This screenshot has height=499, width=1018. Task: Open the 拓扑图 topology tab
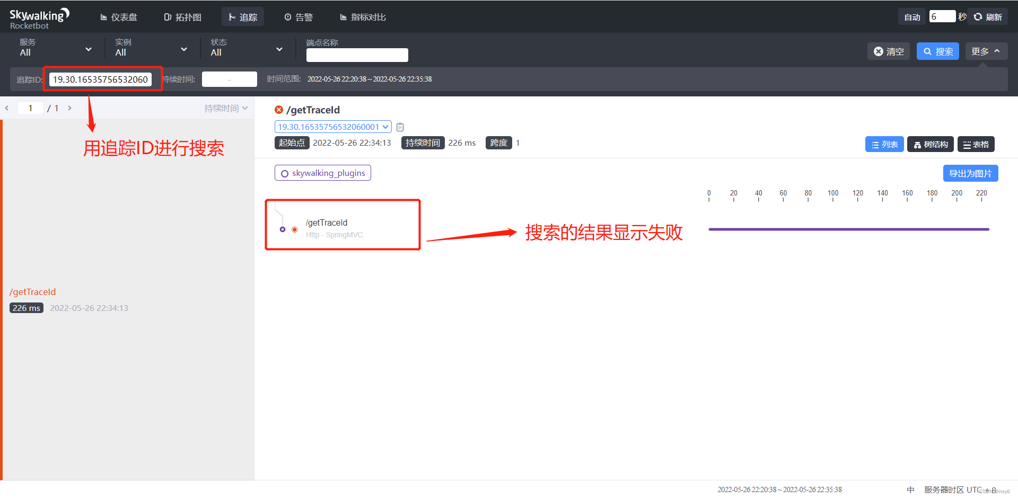tap(182, 17)
